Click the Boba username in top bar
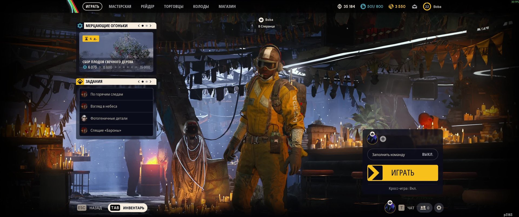Viewport: 519px width, 217px height. click(x=437, y=7)
